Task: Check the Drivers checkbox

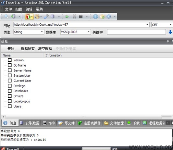Action: 10,96
